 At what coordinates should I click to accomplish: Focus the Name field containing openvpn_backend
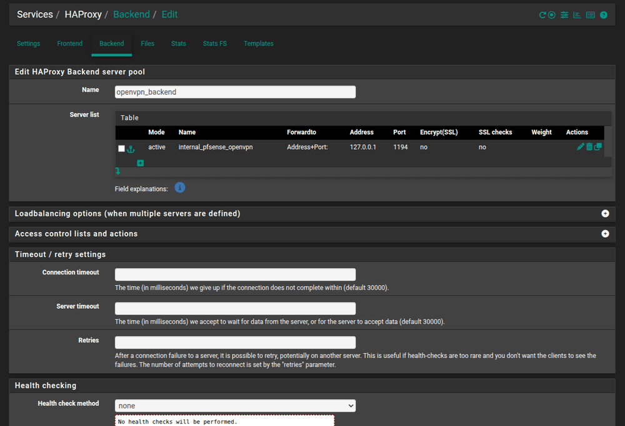pos(235,92)
